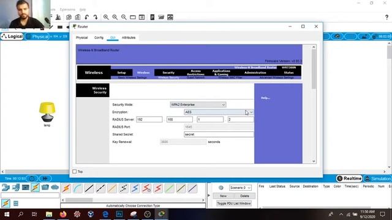This screenshot has width=392, height=220.
Task: Pick the copper straight-through cable
Action: pyautogui.click(x=89, y=188)
